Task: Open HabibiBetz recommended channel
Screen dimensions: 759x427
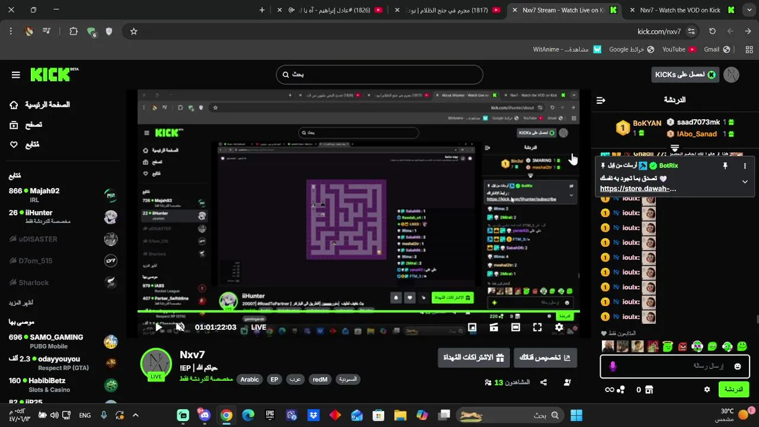Action: (63, 384)
